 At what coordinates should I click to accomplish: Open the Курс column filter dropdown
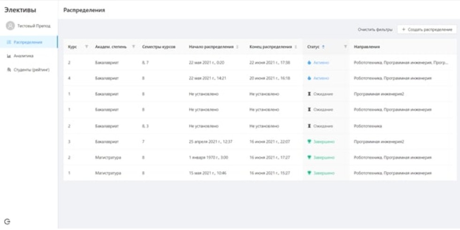pos(86,47)
